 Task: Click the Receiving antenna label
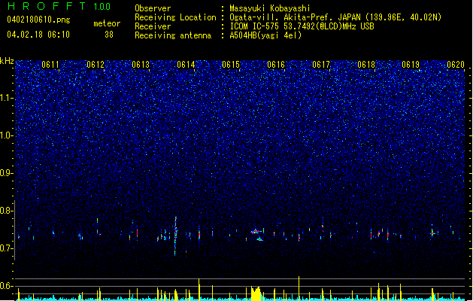(x=173, y=35)
